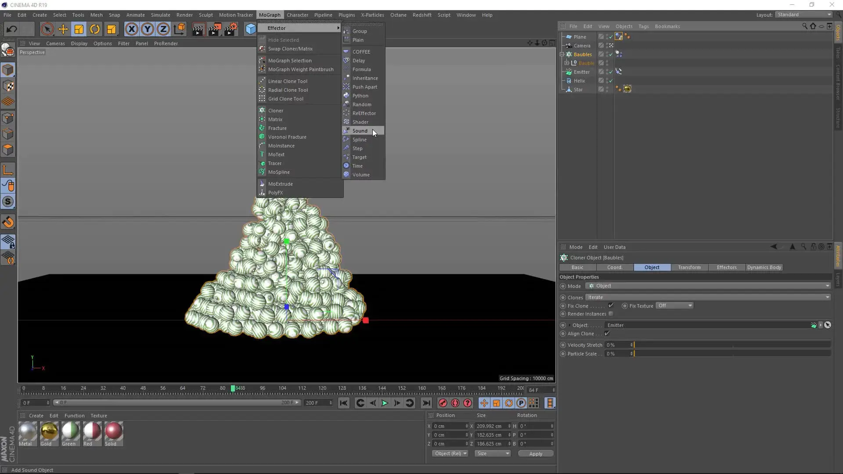Open viewport Cameras menu
The width and height of the screenshot is (843, 474).
pyautogui.click(x=55, y=43)
